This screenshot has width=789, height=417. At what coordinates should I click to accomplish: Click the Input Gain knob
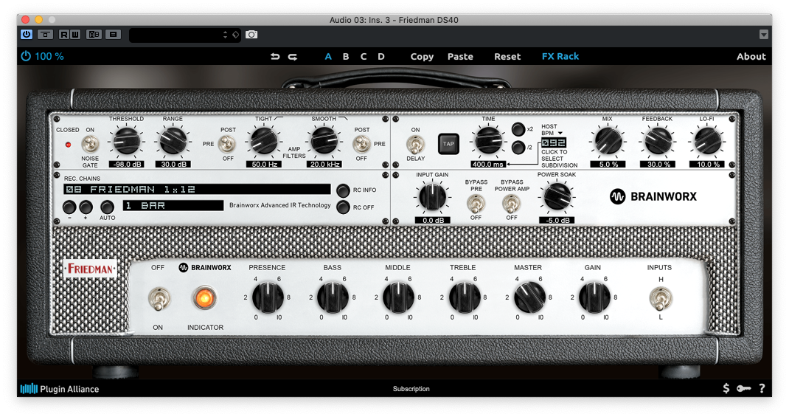point(433,197)
